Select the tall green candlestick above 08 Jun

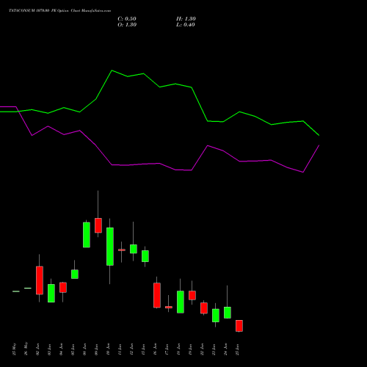87,235
